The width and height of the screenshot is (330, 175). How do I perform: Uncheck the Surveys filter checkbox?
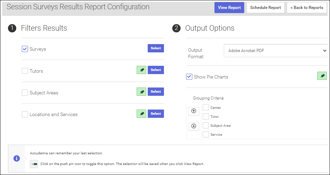pyautogui.click(x=25, y=49)
